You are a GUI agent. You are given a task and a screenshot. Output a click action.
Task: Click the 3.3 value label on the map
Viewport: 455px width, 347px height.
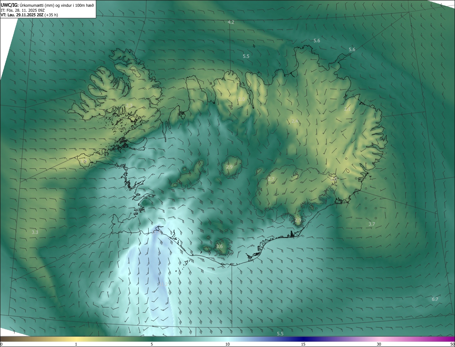pyautogui.click(x=35, y=232)
